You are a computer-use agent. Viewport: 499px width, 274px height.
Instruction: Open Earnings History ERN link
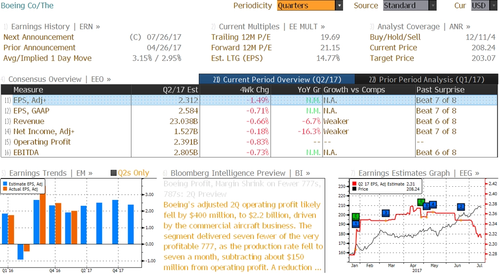coord(52,27)
